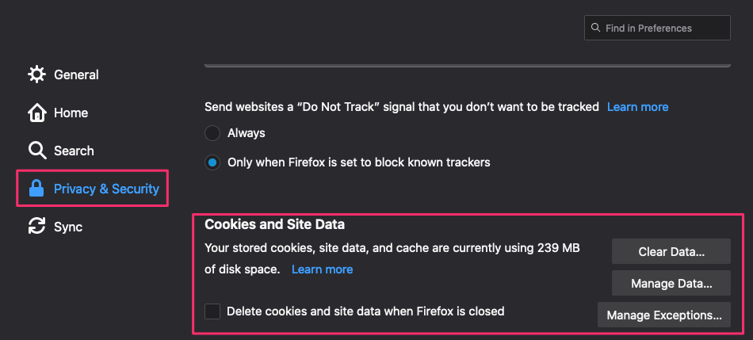Screen dimensions: 753x340
Task: Click the Privacy & Security lock icon
Action: (x=36, y=189)
